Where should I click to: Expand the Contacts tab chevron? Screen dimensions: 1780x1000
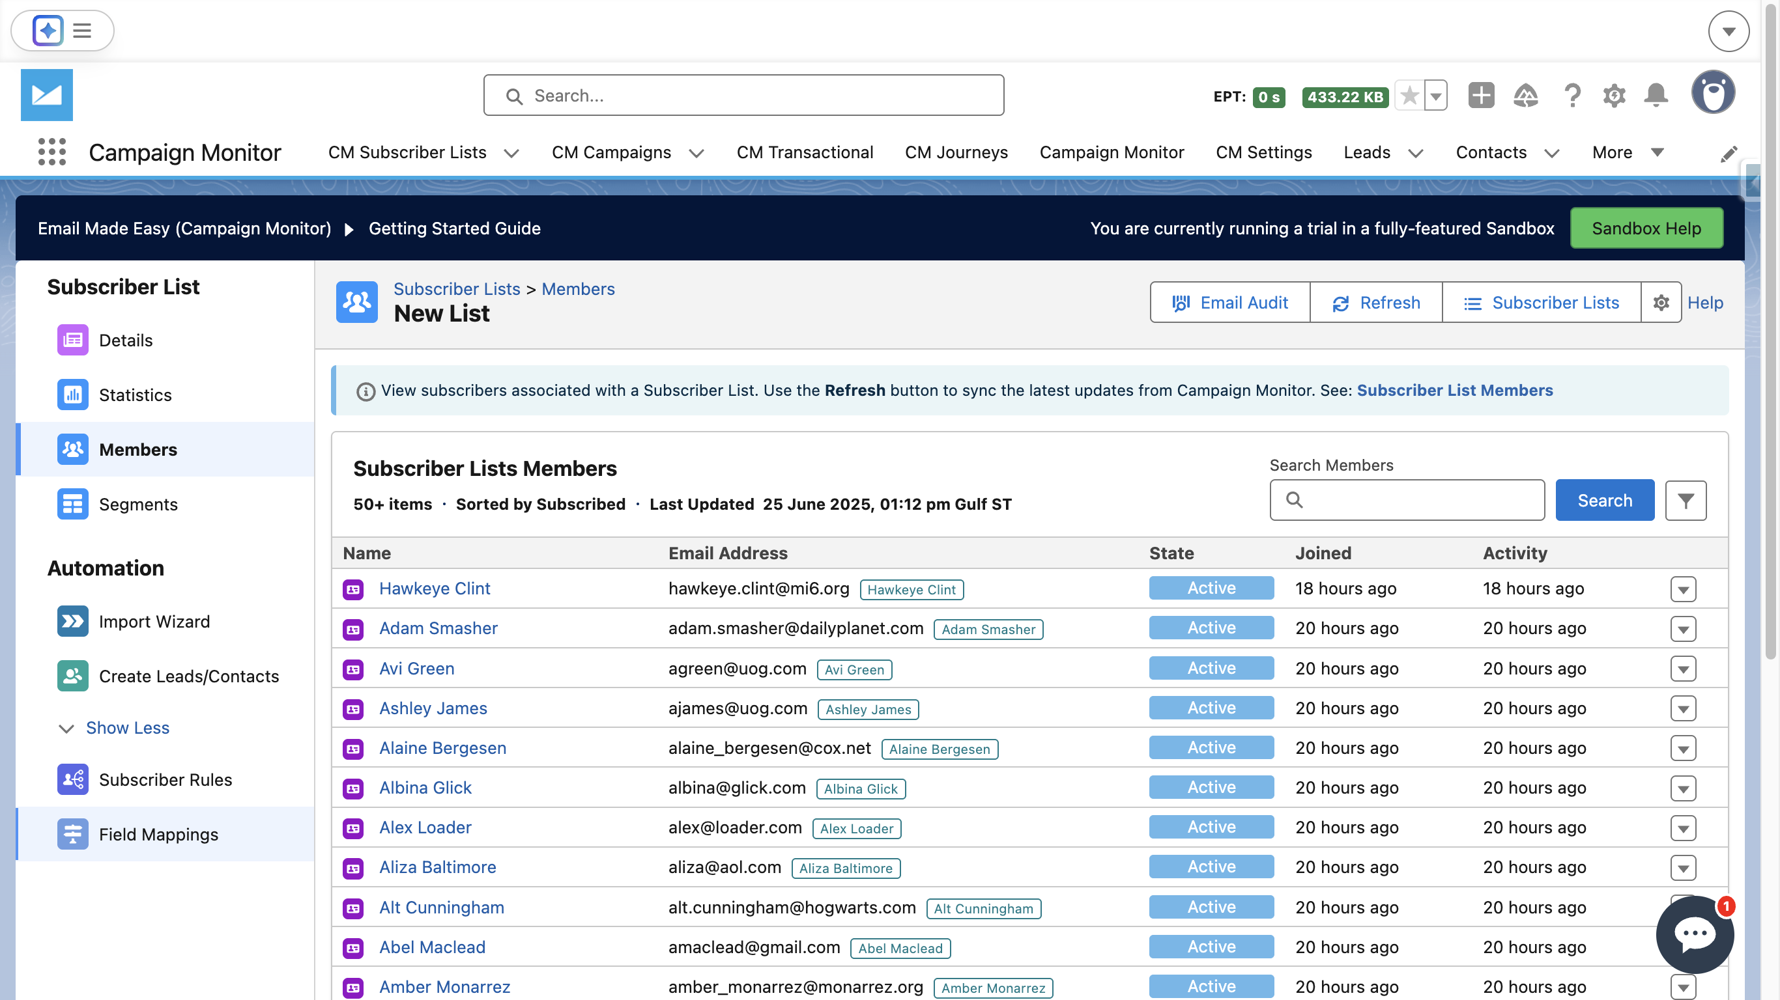click(x=1552, y=153)
